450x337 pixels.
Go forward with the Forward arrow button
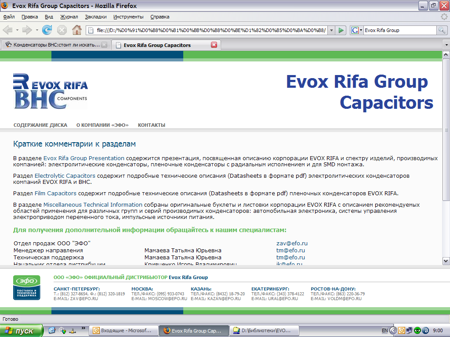(x=27, y=30)
